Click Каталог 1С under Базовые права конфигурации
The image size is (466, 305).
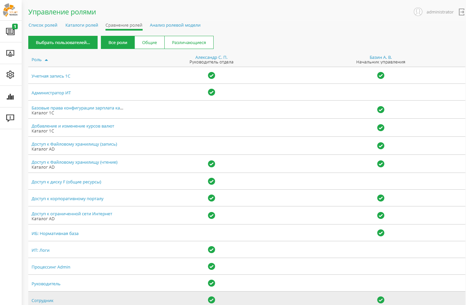coord(43,113)
